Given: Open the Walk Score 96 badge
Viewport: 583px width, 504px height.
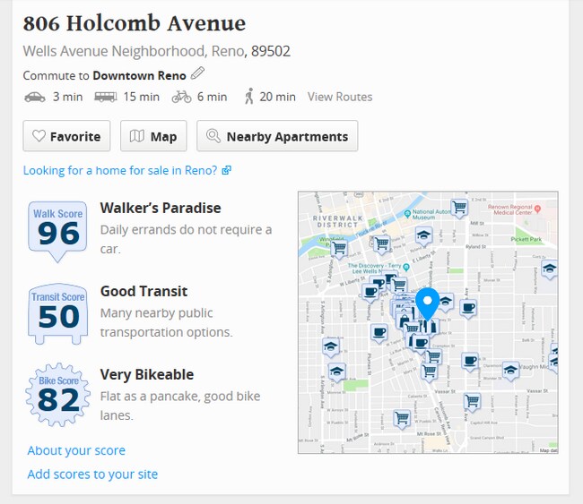Looking at the screenshot, I should [58, 230].
